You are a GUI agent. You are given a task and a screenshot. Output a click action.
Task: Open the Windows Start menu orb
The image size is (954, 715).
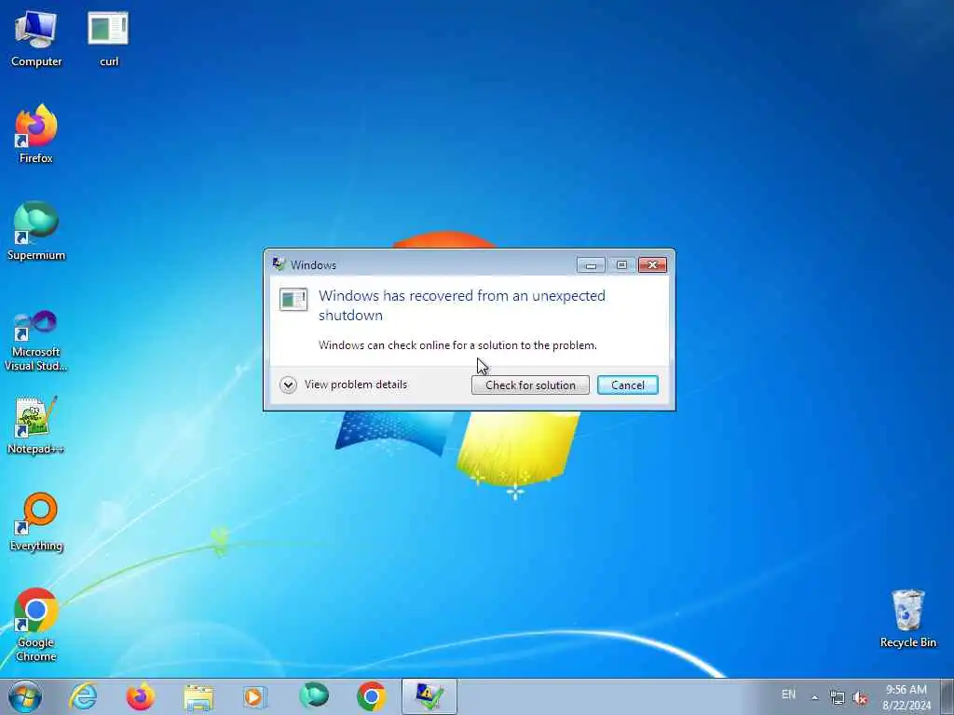click(x=25, y=696)
